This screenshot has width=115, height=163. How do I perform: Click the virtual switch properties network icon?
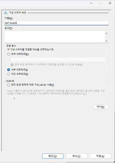point(6,13)
